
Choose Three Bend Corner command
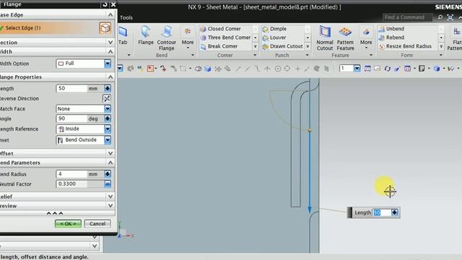click(x=225, y=38)
